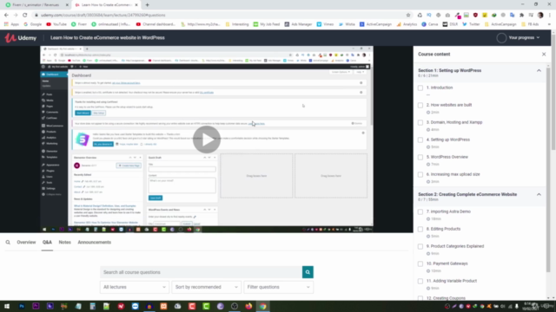
Task: Tick the '8. Editing Products' checkbox
Action: (x=420, y=229)
